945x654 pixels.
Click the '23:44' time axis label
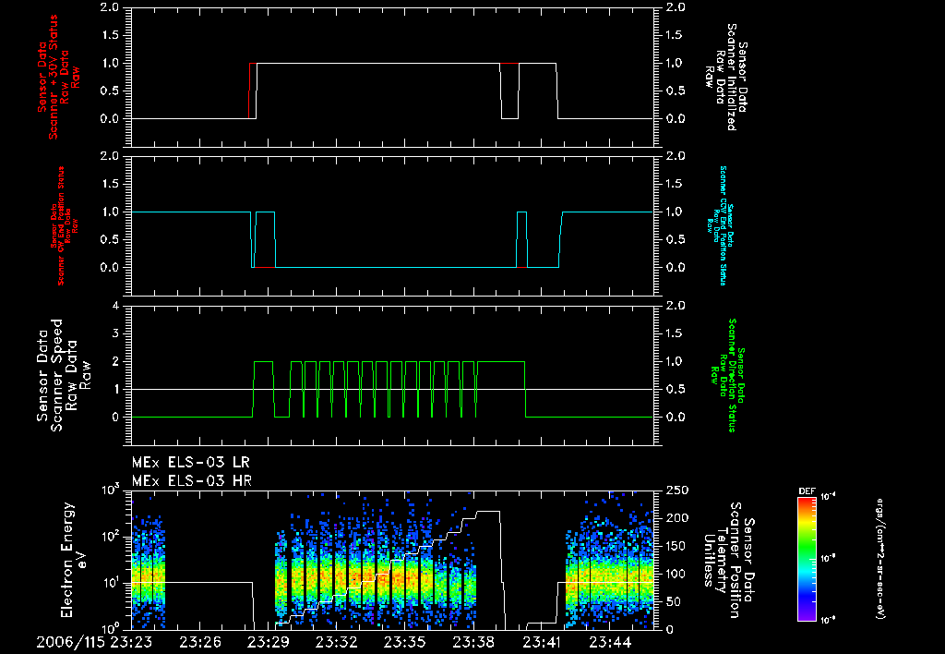pos(611,642)
